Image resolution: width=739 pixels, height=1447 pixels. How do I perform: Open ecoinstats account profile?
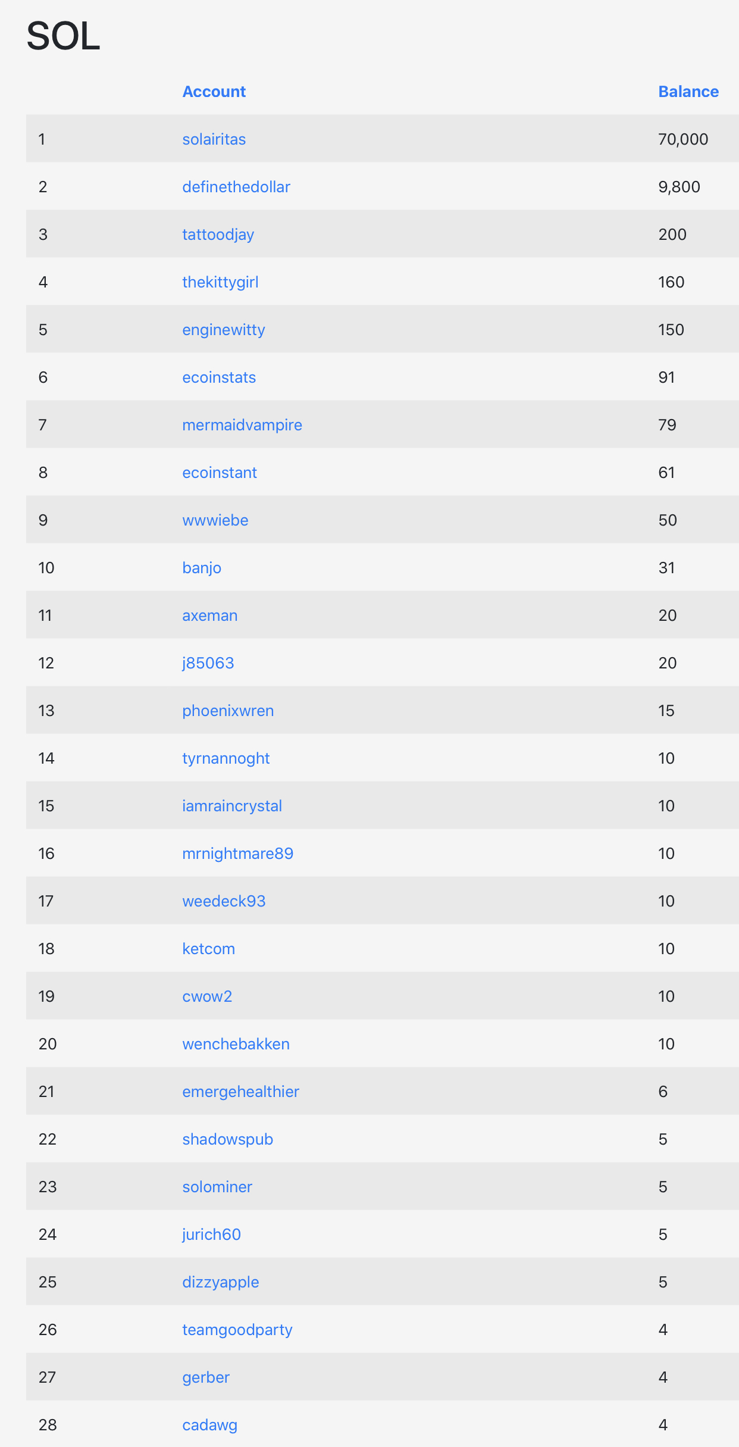click(219, 377)
